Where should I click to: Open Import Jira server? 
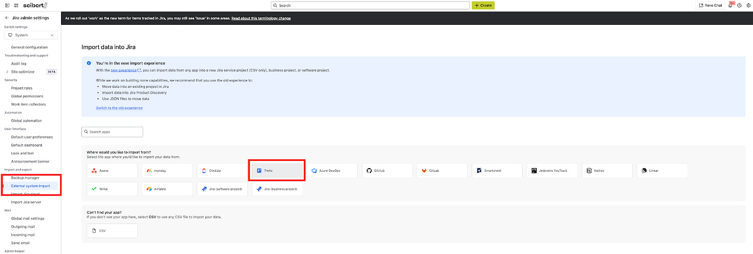26,202
